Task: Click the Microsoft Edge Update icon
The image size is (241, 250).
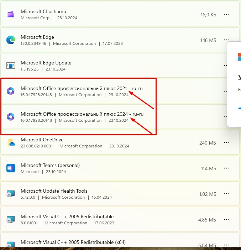Action: pos(11,66)
